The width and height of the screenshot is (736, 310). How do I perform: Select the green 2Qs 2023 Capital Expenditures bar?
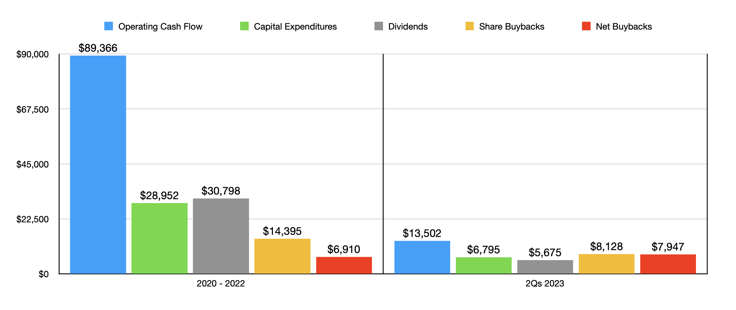click(x=483, y=265)
